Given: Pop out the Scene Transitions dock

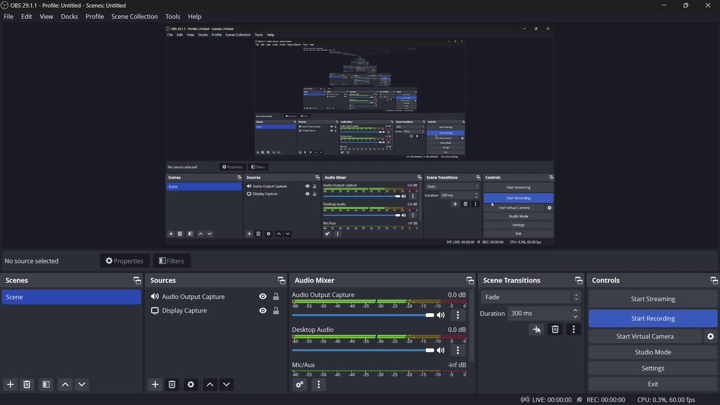Looking at the screenshot, I should pyautogui.click(x=579, y=280).
